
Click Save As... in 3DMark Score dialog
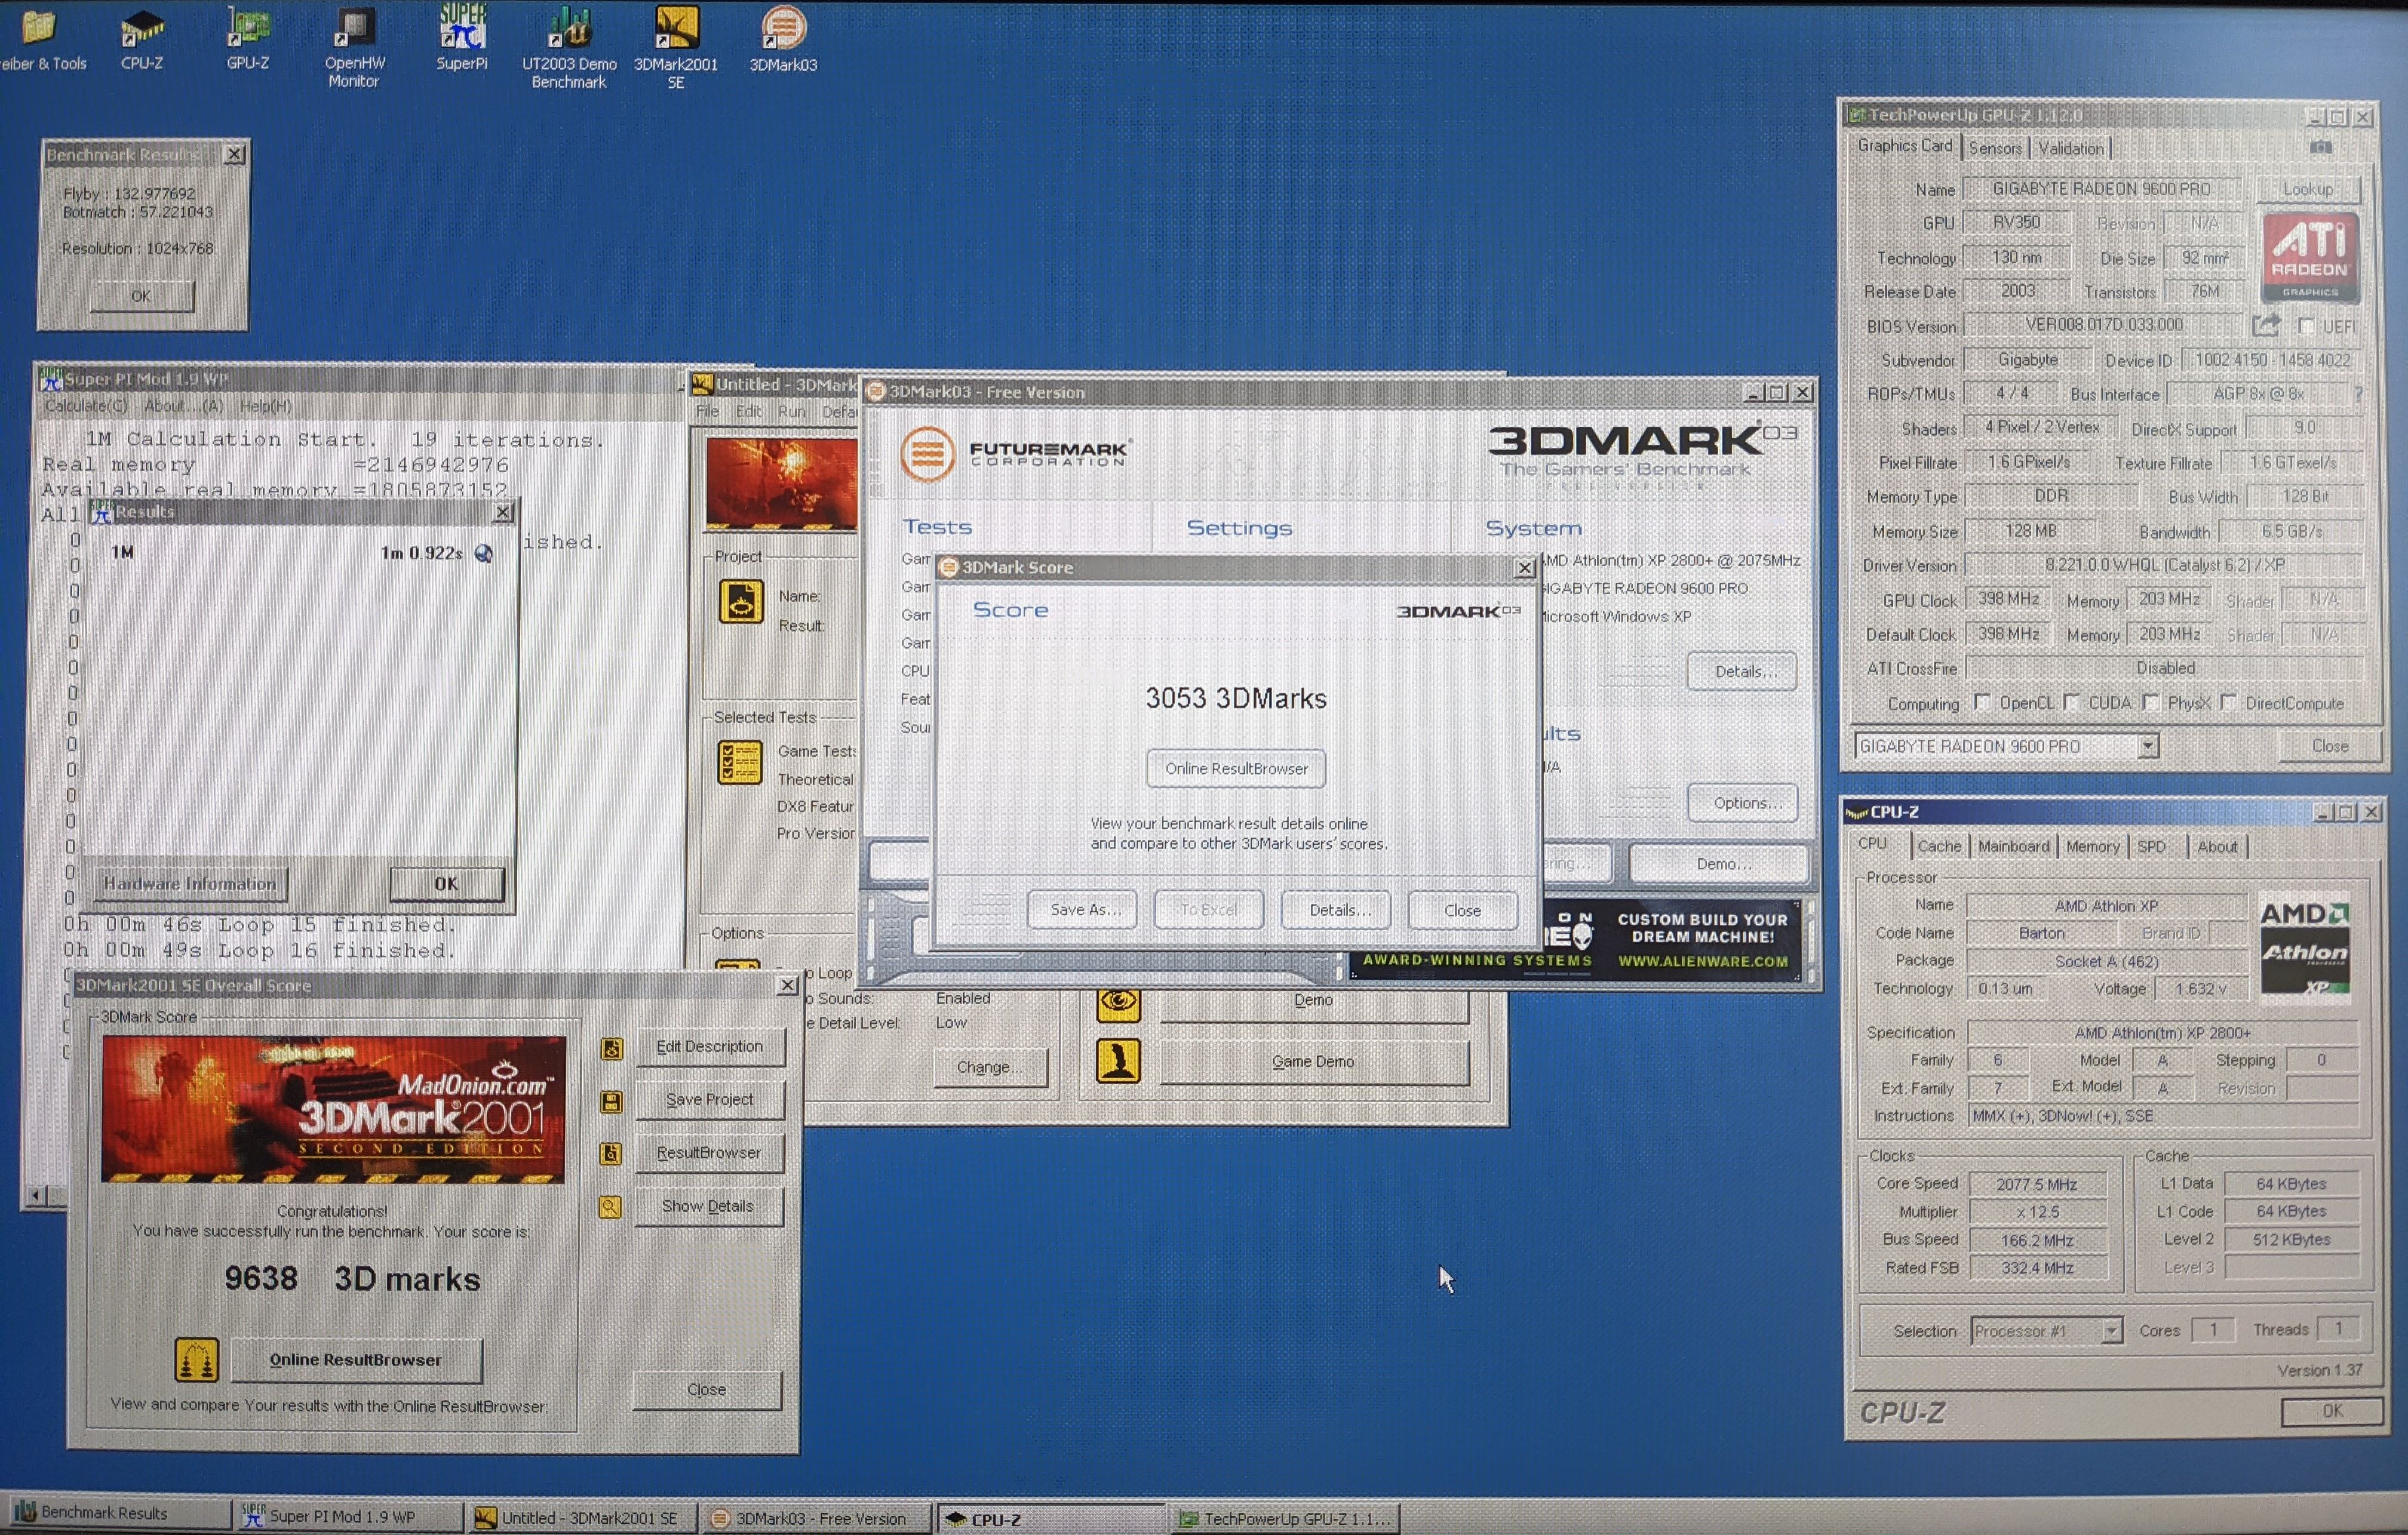1083,910
